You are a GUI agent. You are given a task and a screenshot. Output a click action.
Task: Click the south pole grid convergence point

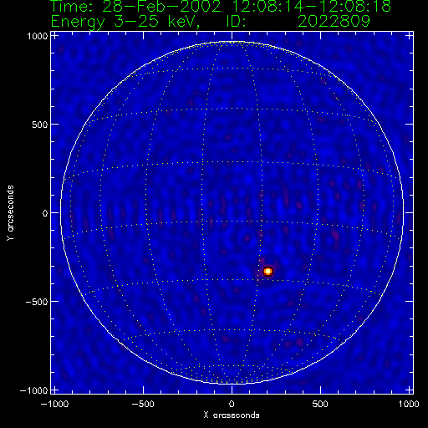pos(232,382)
